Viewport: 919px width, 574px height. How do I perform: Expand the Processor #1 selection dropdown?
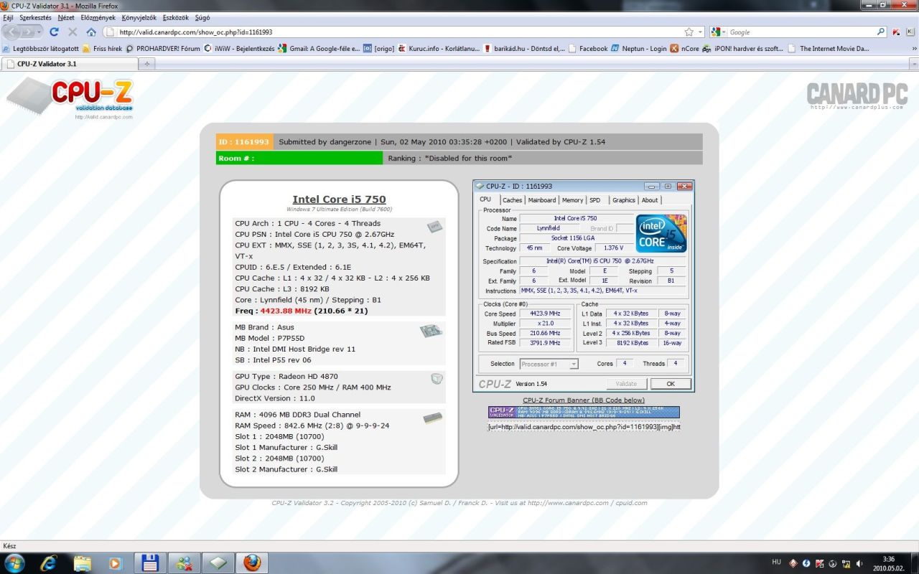tap(574, 364)
